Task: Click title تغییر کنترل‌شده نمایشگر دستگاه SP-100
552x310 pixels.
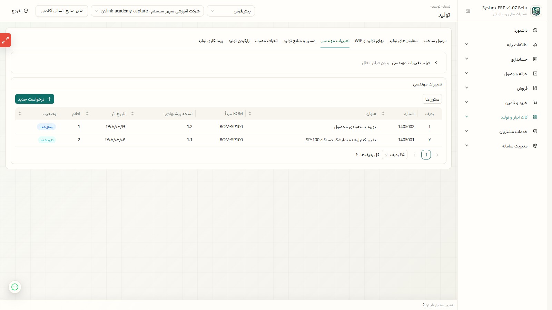Action: click(x=341, y=140)
